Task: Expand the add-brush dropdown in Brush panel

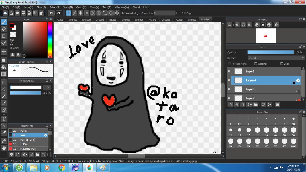Action: [27, 155]
